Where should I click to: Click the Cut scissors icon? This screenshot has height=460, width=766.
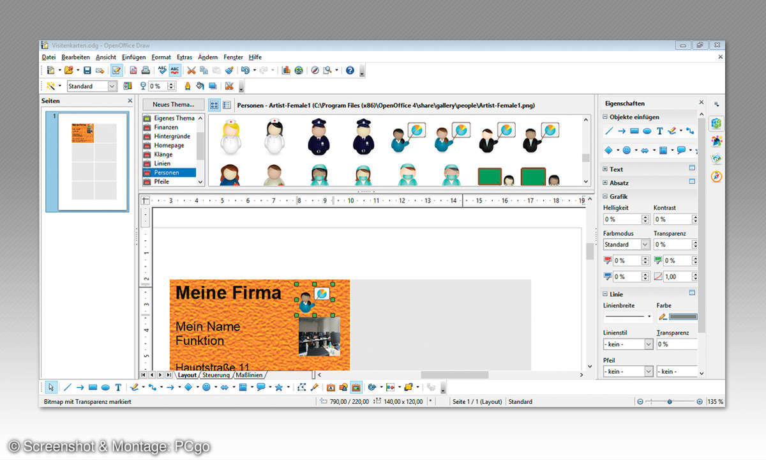tap(191, 70)
